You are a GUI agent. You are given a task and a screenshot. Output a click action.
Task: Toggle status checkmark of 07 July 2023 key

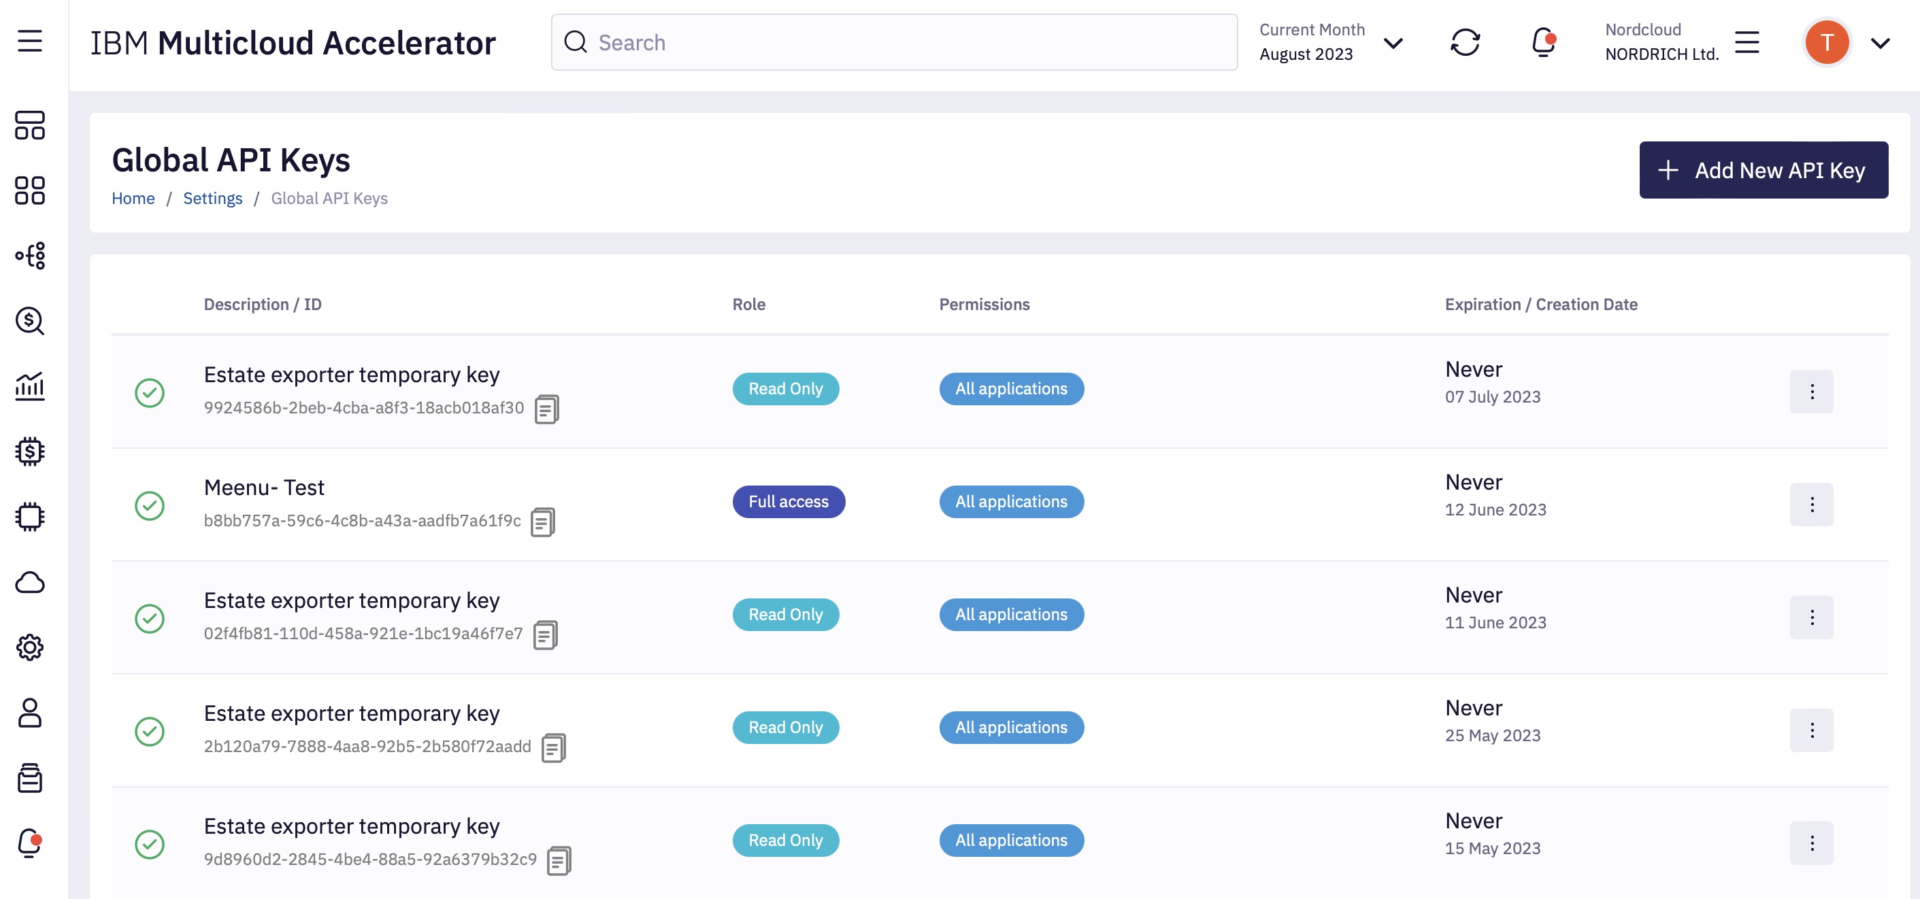(x=150, y=392)
